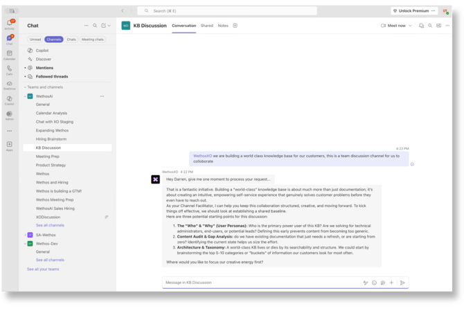
Task: Click the See all your teams link
Action: (x=43, y=269)
